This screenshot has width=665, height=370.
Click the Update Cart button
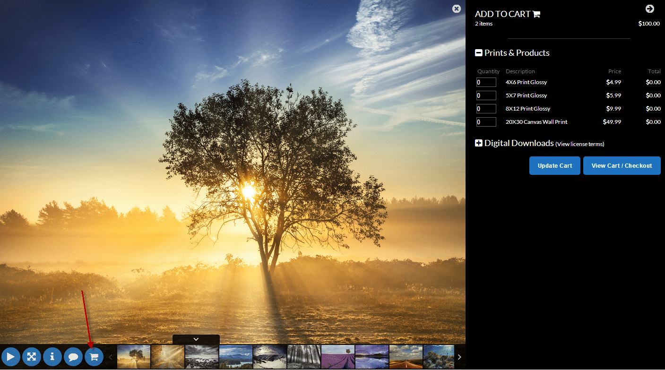[555, 166]
